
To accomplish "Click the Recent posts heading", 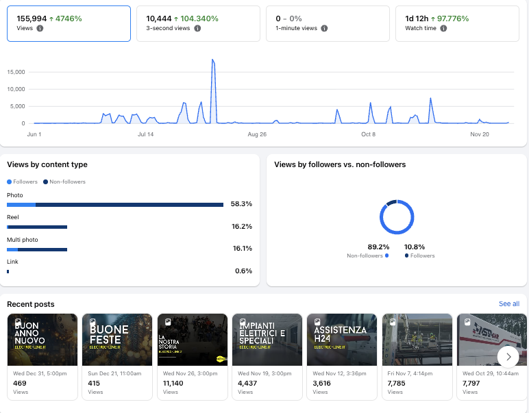I will coord(31,304).
